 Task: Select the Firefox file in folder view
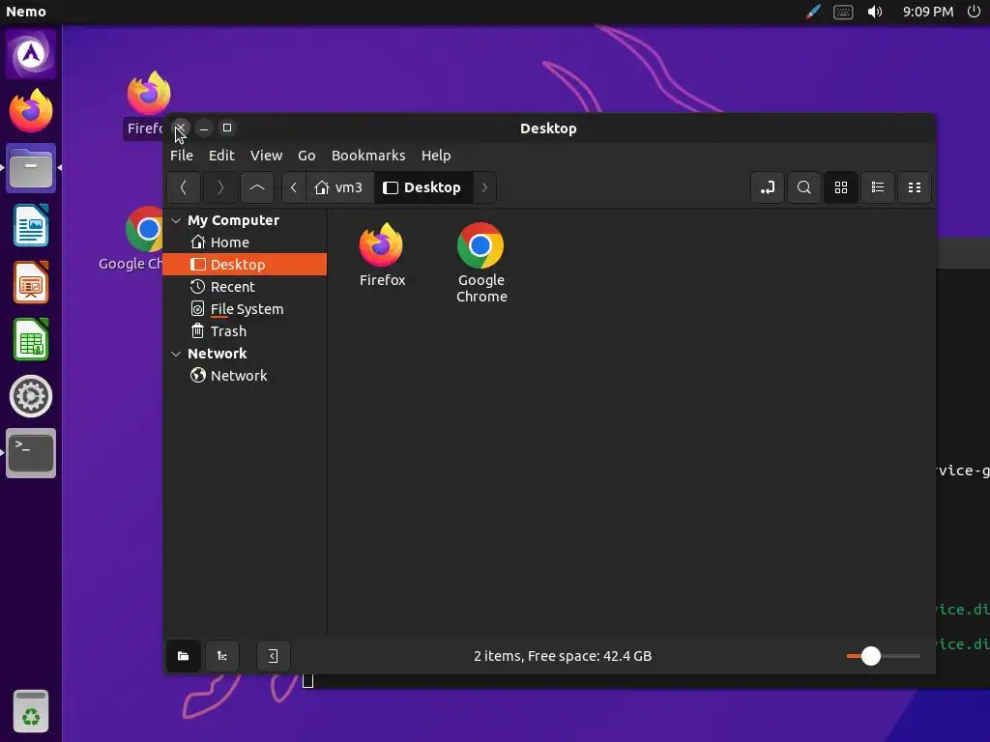[382, 255]
